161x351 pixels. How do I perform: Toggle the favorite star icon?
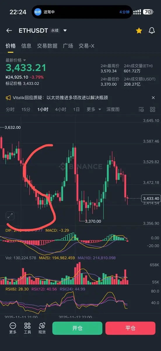pyautogui.click(x=139, y=30)
